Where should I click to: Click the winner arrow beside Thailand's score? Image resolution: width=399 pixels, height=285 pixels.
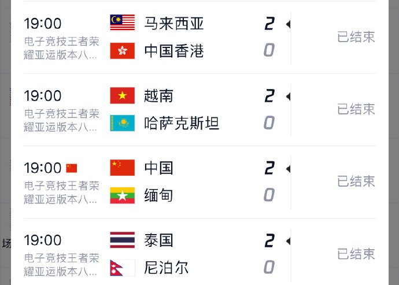[288, 240]
